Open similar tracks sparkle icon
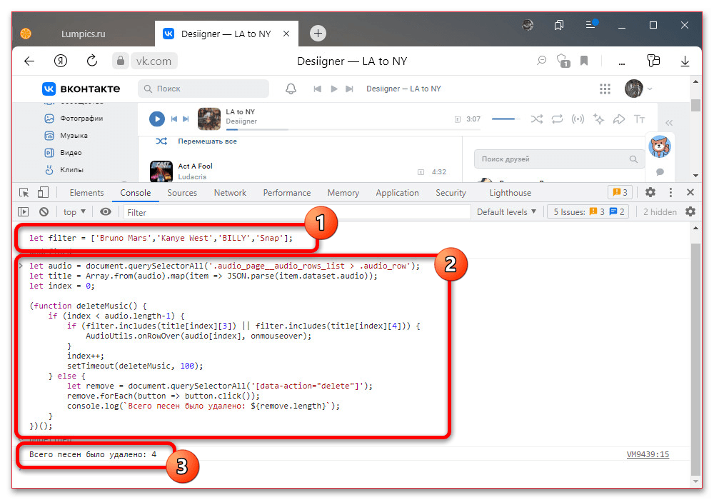The height and width of the screenshot is (500, 714). (x=598, y=119)
